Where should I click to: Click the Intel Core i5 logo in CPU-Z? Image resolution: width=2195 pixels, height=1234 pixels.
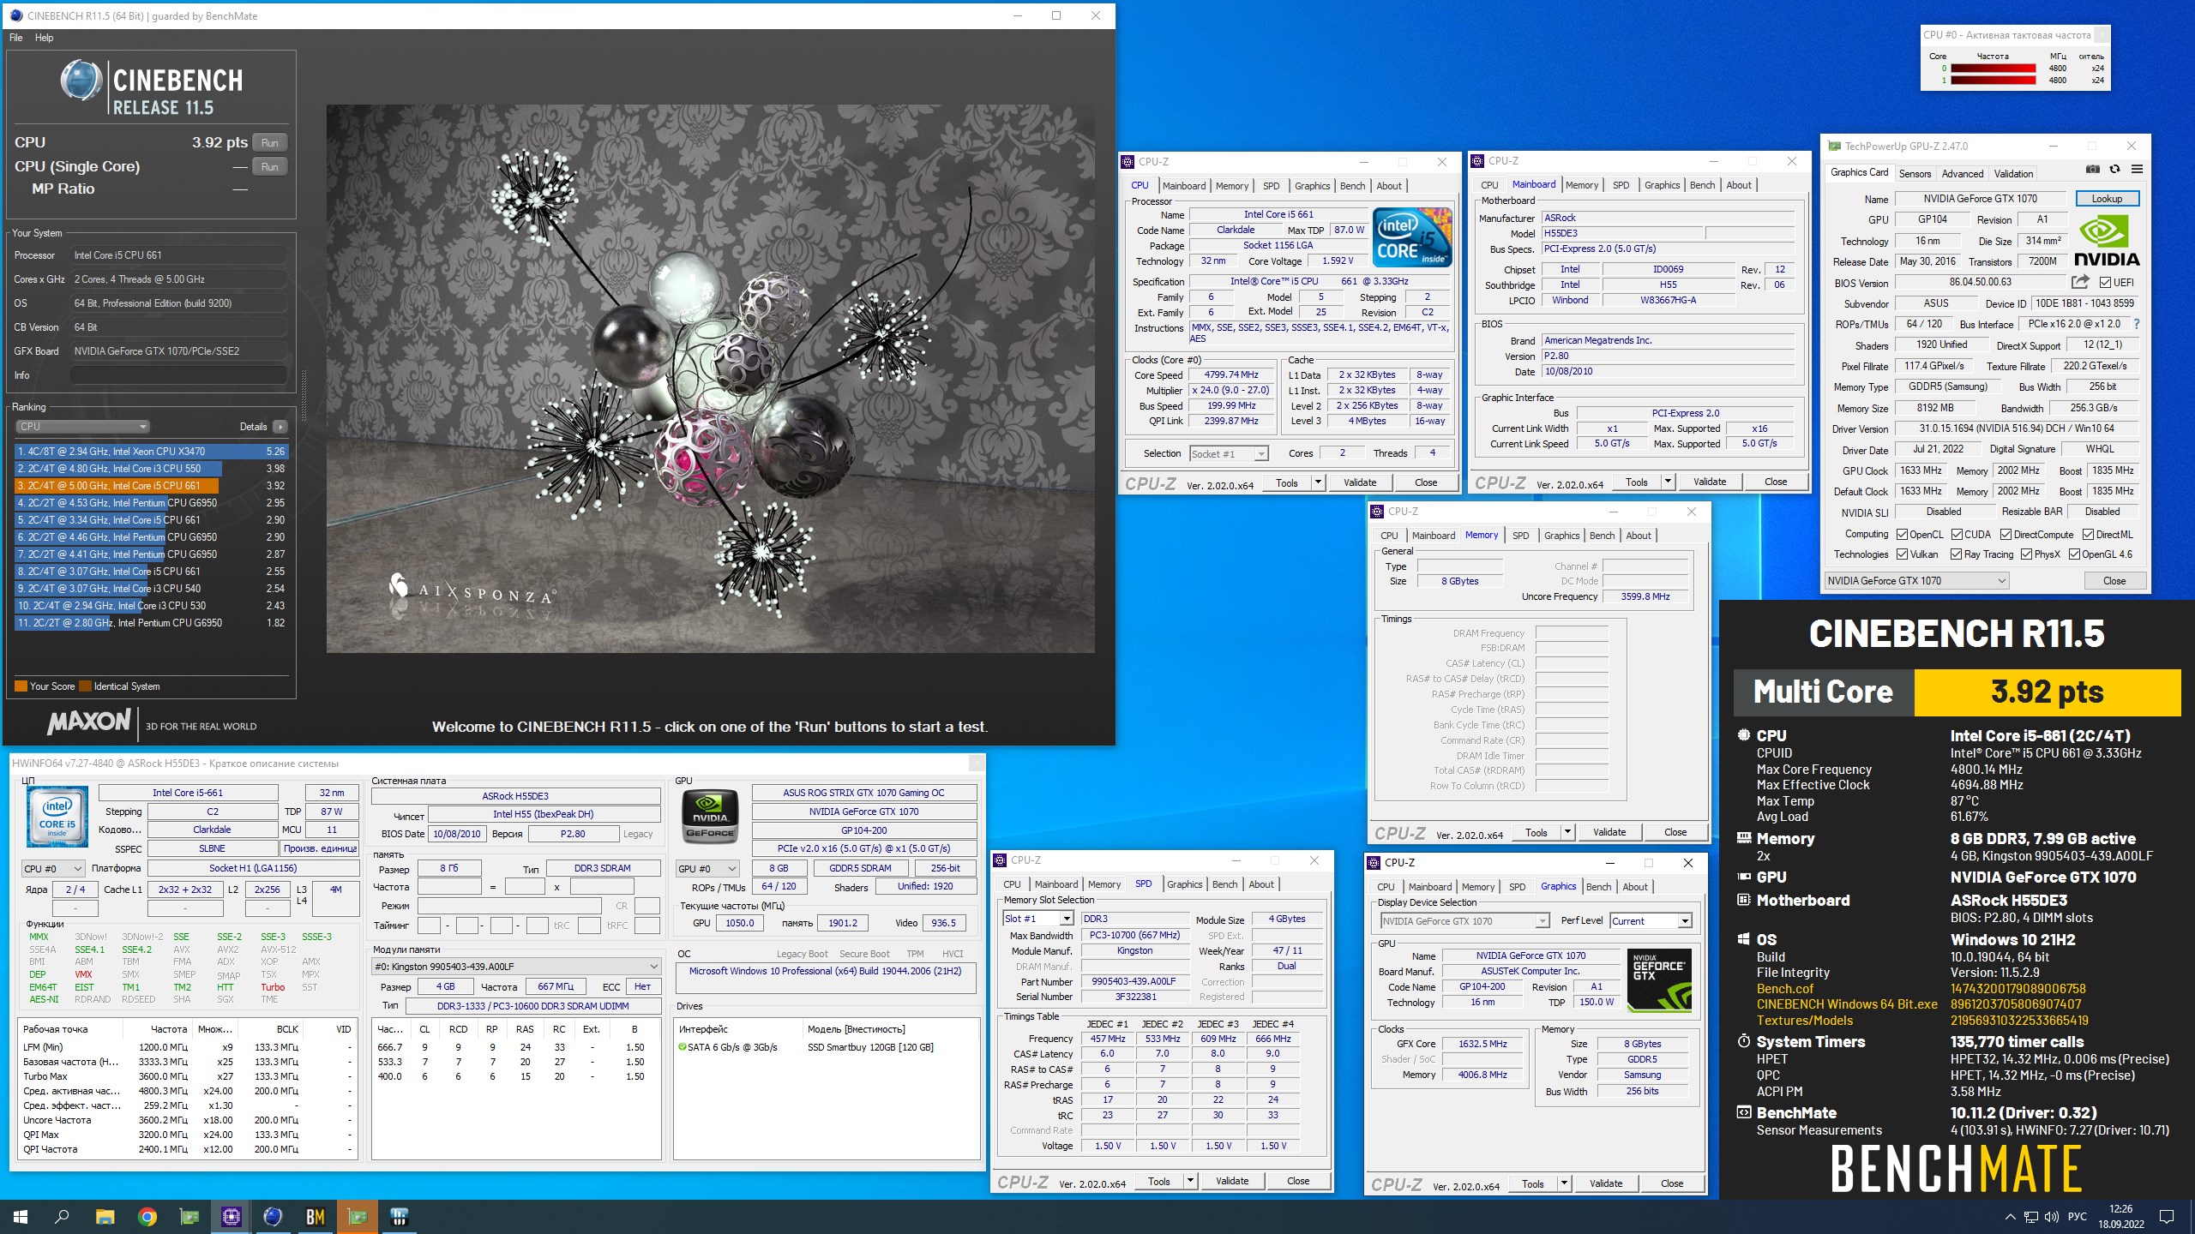tap(1412, 236)
